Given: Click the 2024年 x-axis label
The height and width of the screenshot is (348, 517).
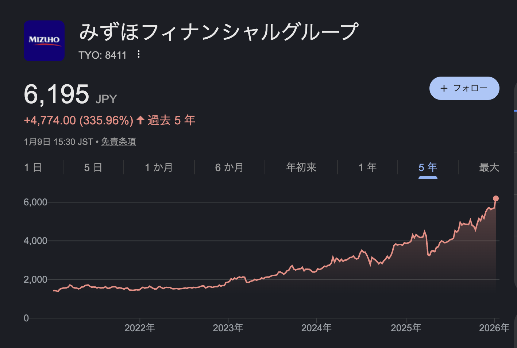Looking at the screenshot, I should pos(316,328).
